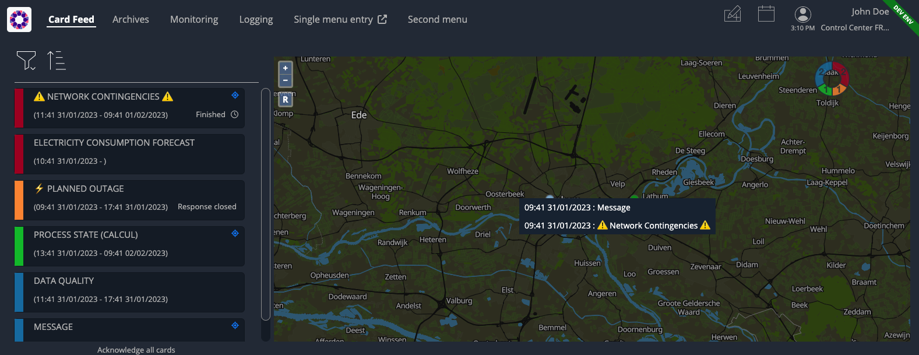Switch to the Archives tab

(131, 19)
